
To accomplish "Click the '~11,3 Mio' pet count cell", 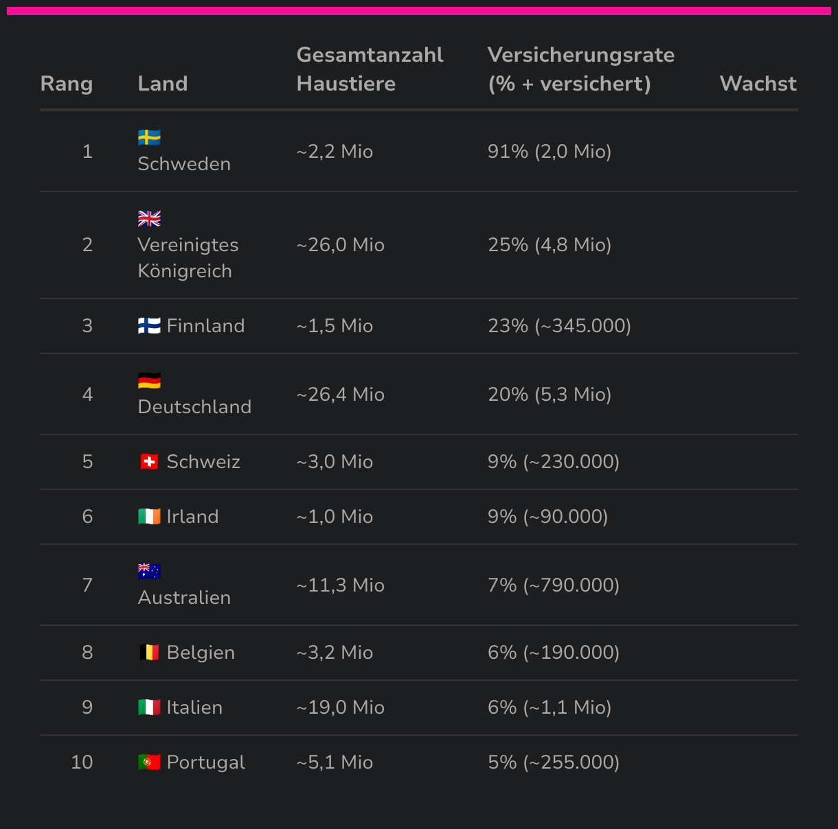I will click(340, 585).
